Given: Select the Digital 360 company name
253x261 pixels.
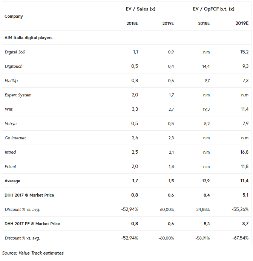Looking at the screenshot, I should [15, 52].
